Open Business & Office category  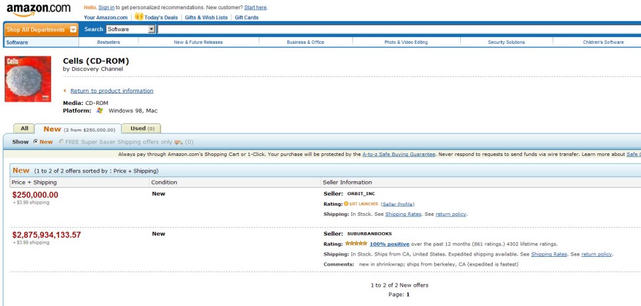[x=305, y=42]
